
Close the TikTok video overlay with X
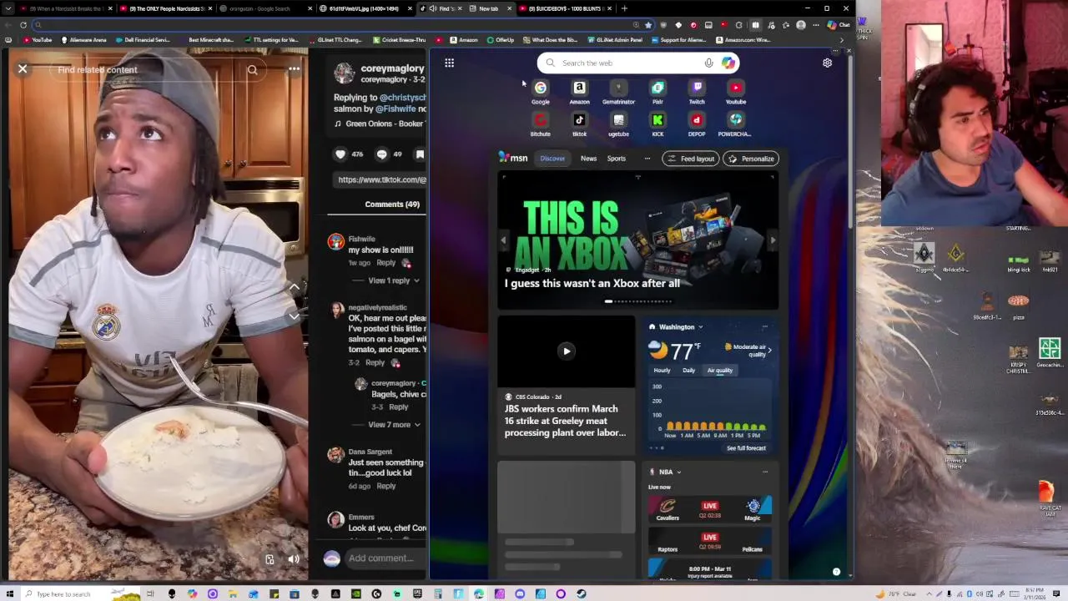click(x=23, y=69)
